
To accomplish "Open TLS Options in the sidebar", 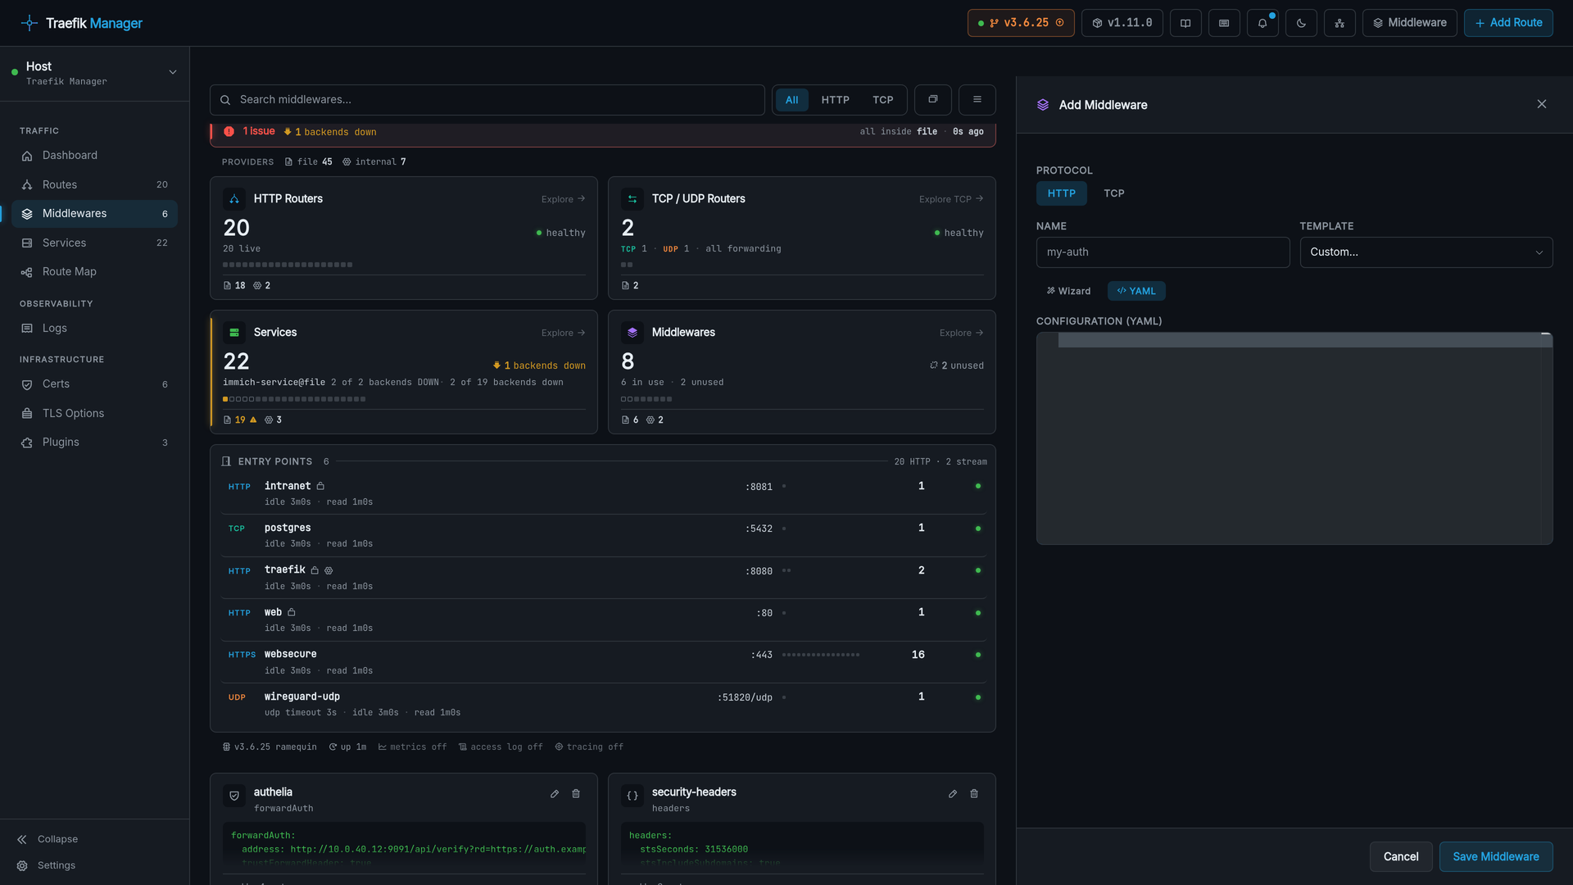I will pyautogui.click(x=94, y=414).
